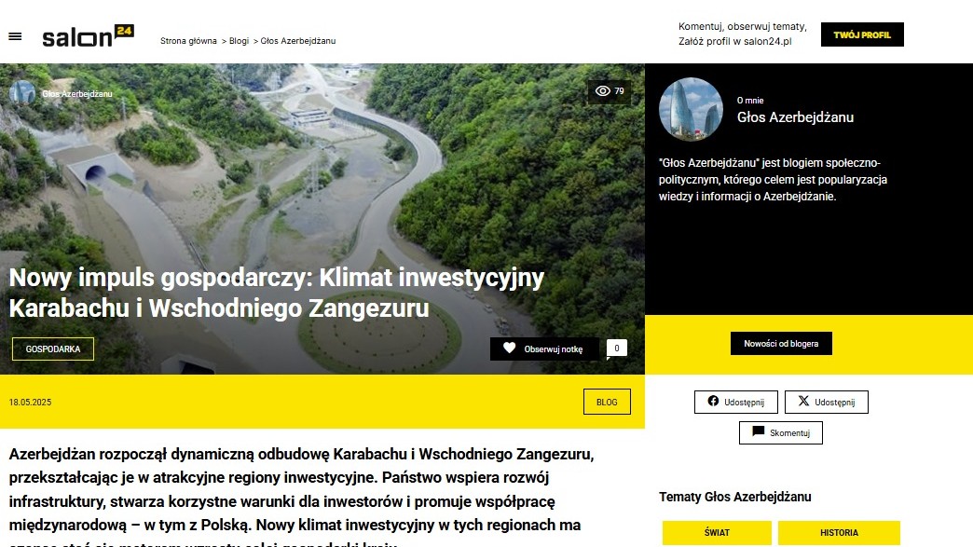973x547 pixels.
Task: Open Głos Azerbejdżanu breadcrumb link
Action: 298,41
